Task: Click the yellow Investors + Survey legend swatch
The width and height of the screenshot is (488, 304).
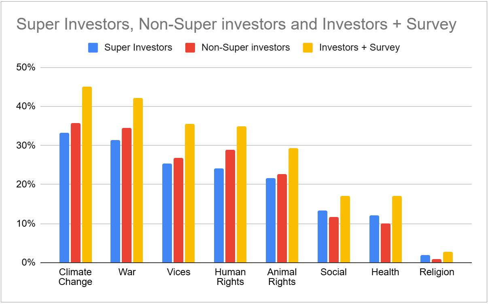Action: (308, 48)
